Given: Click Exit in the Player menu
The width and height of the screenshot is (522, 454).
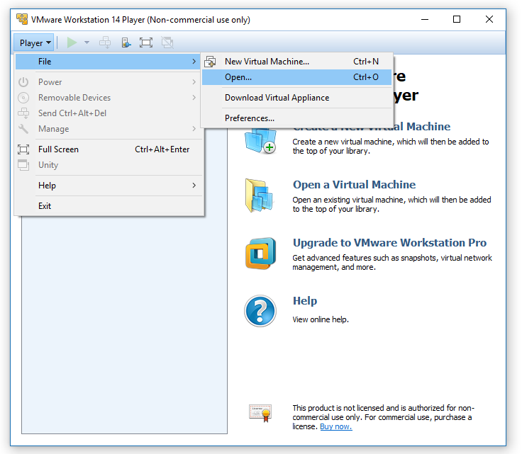Looking at the screenshot, I should [x=45, y=206].
